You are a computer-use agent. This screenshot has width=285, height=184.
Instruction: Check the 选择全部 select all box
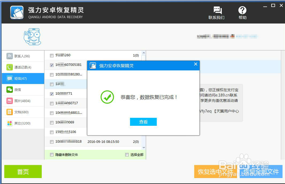[x=127, y=155]
